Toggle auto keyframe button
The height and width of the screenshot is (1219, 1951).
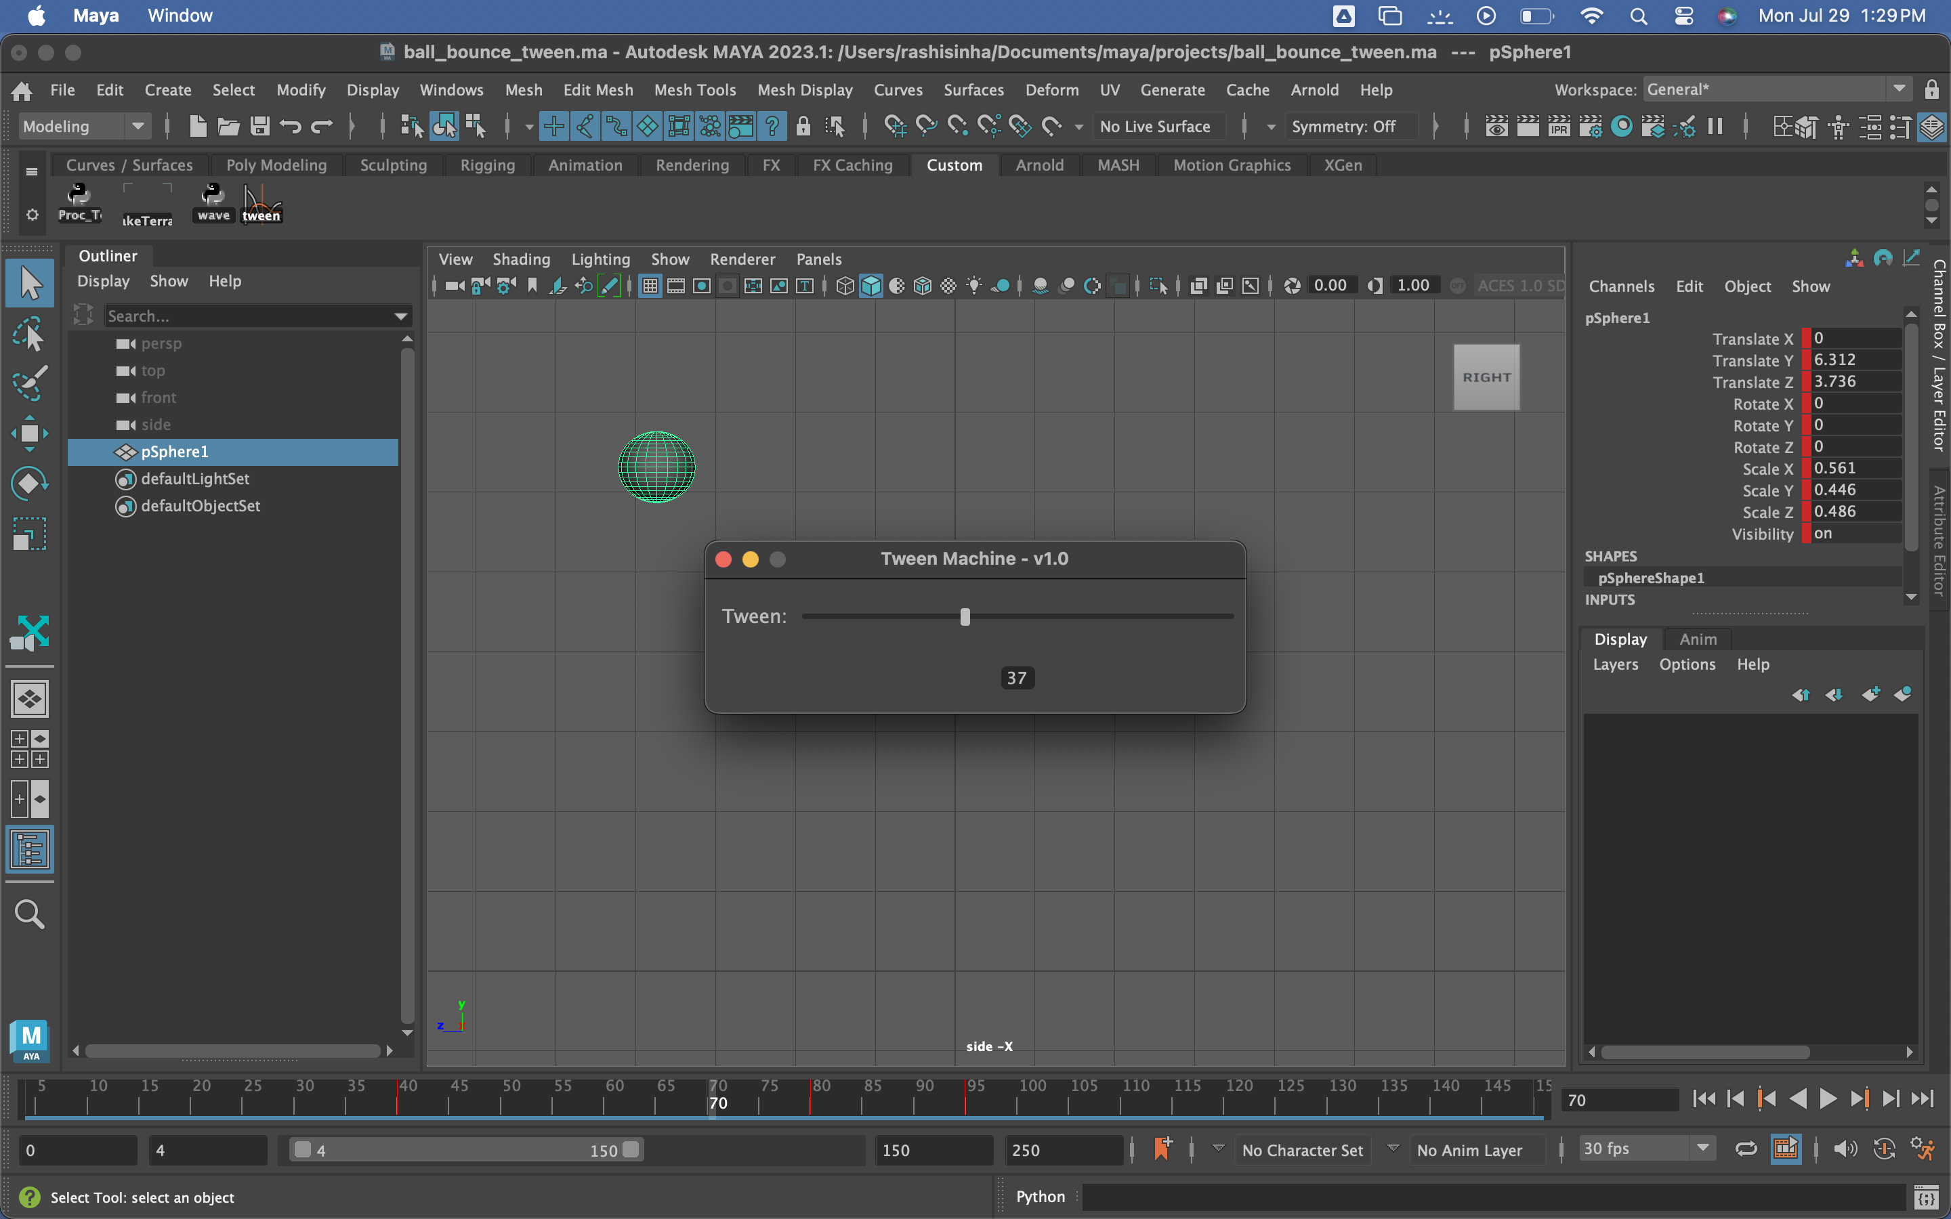click(1884, 1149)
